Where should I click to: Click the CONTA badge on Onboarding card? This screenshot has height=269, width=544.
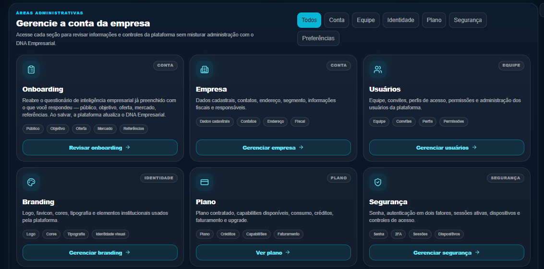coord(166,66)
